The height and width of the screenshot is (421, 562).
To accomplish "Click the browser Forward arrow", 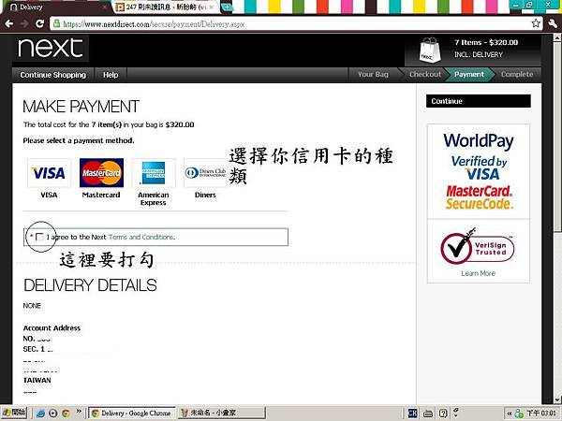I will [24, 23].
